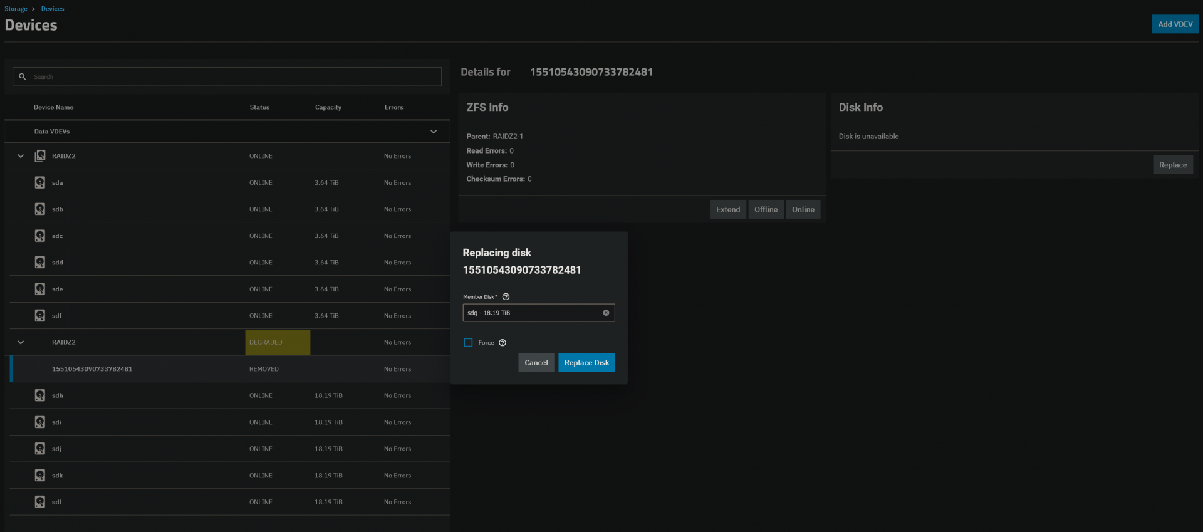Click the Extend button
Screen dimensions: 1203x532
tap(728, 209)
